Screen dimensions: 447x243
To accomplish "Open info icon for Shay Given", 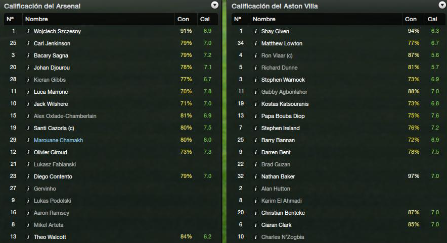I will pos(255,31).
